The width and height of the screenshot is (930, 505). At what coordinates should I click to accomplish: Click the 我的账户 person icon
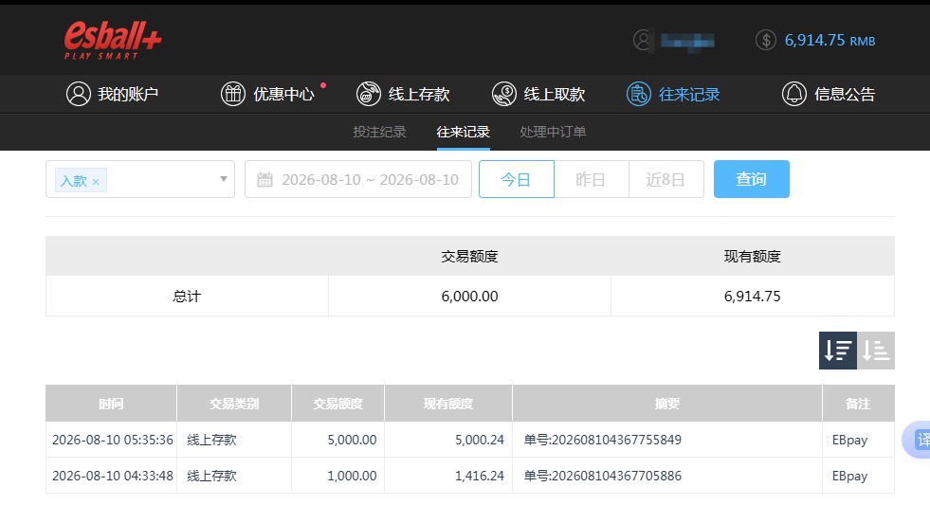79,94
